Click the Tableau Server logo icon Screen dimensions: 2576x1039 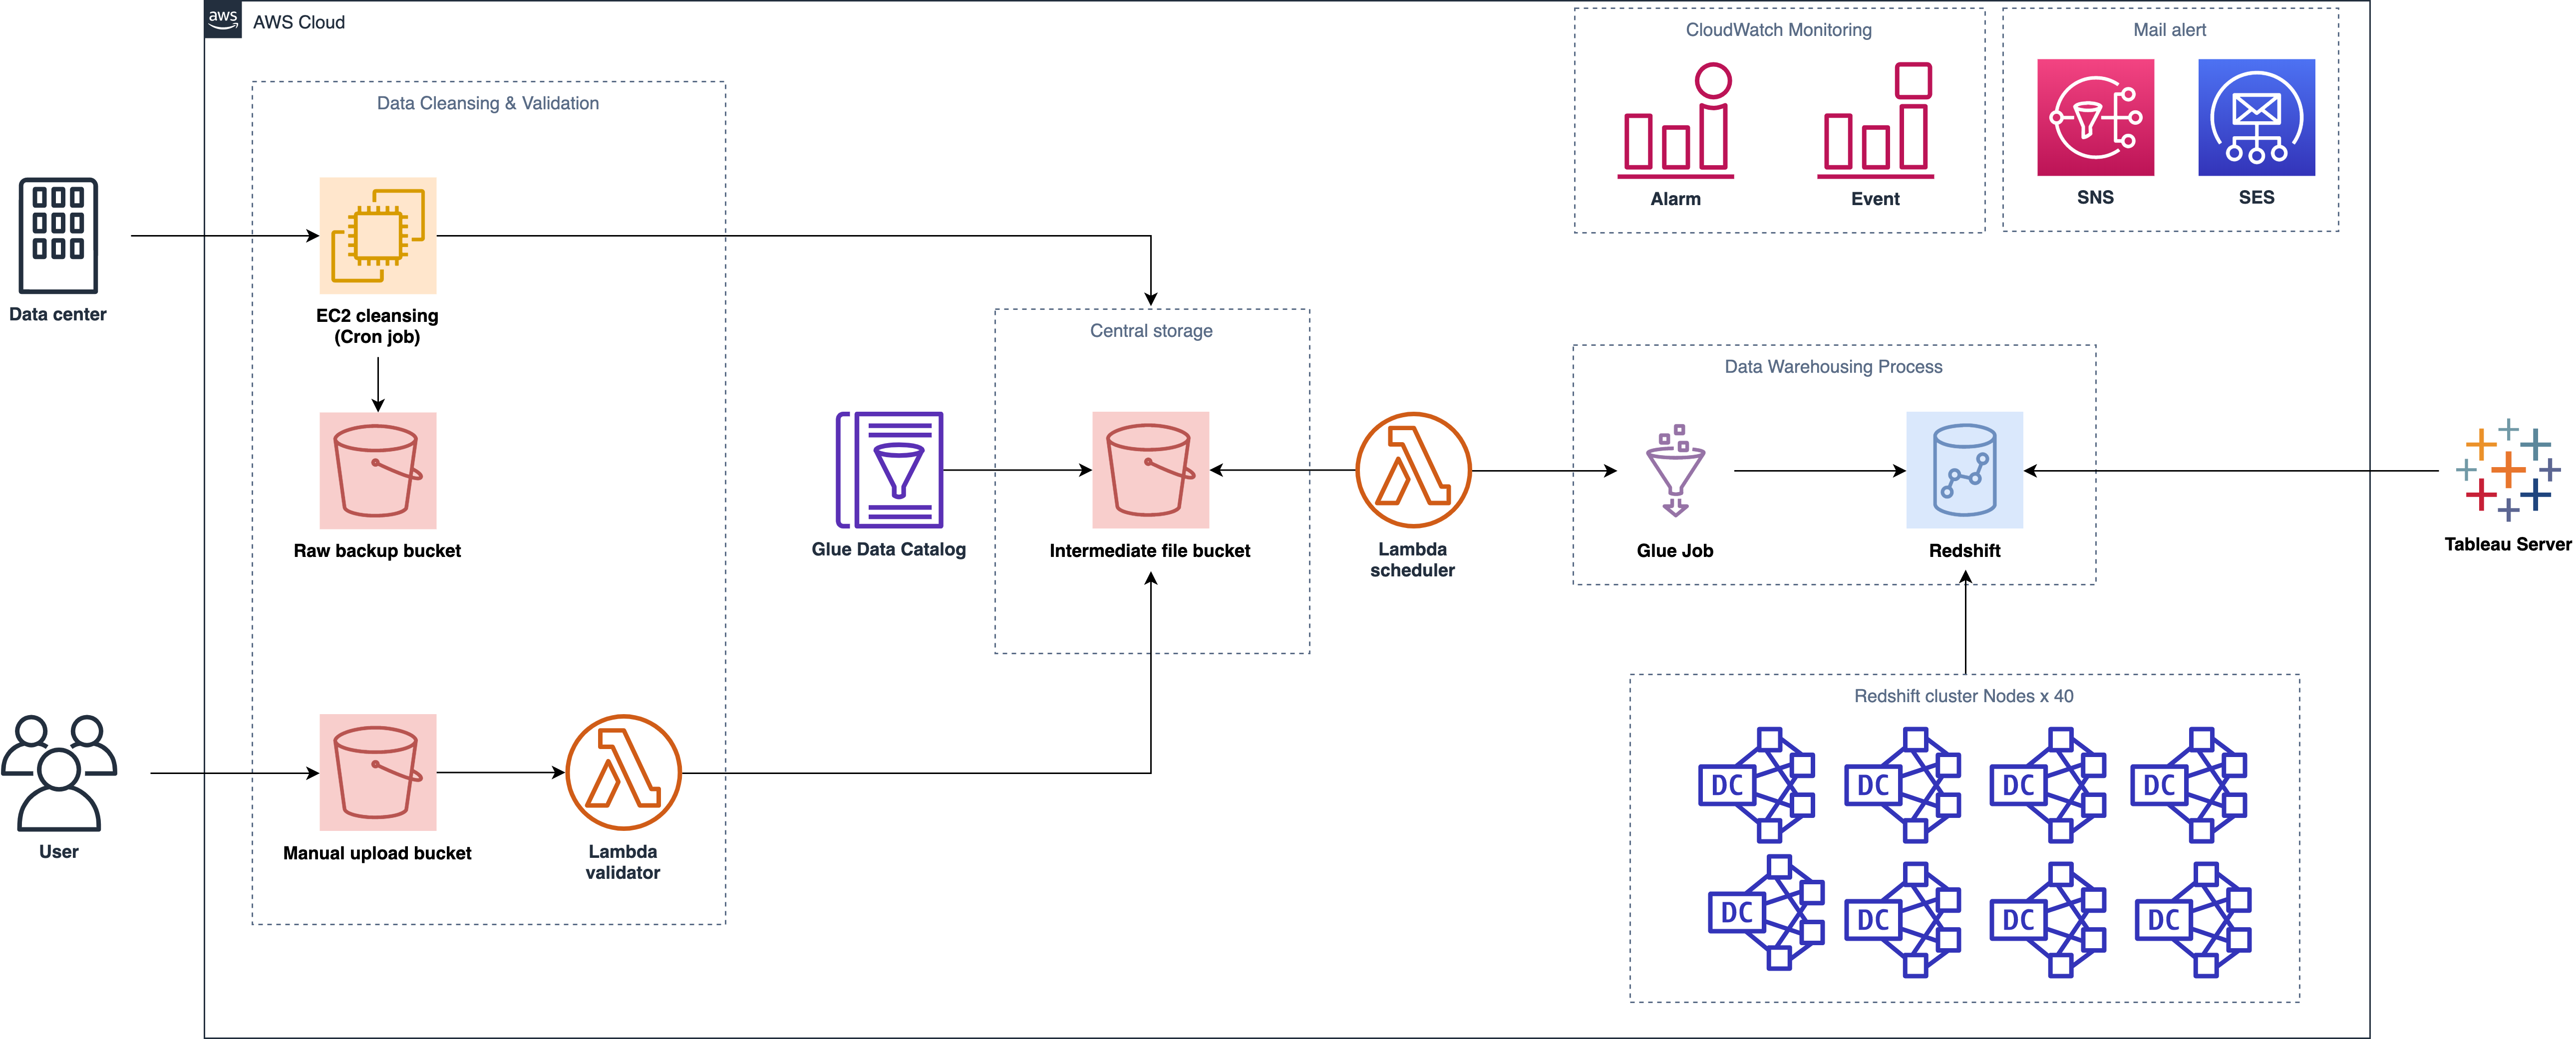click(2508, 470)
